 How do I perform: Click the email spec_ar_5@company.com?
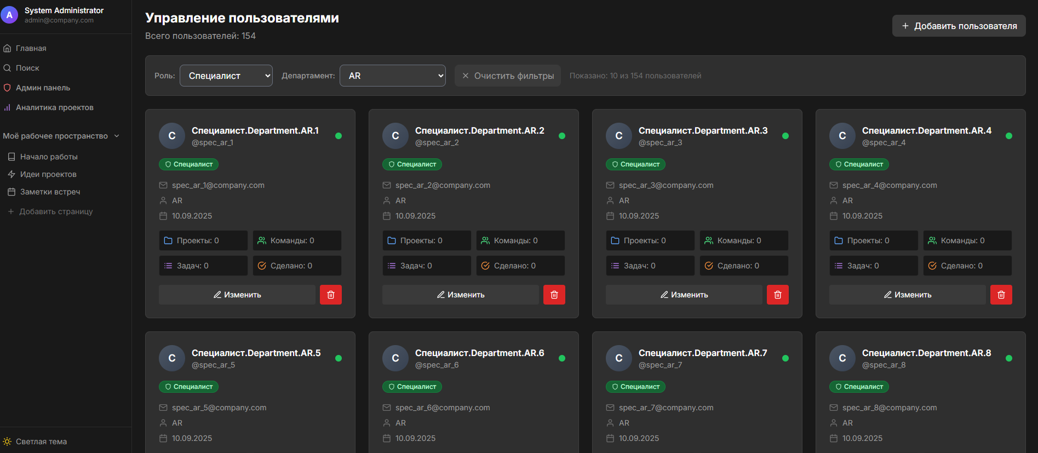tap(219, 408)
